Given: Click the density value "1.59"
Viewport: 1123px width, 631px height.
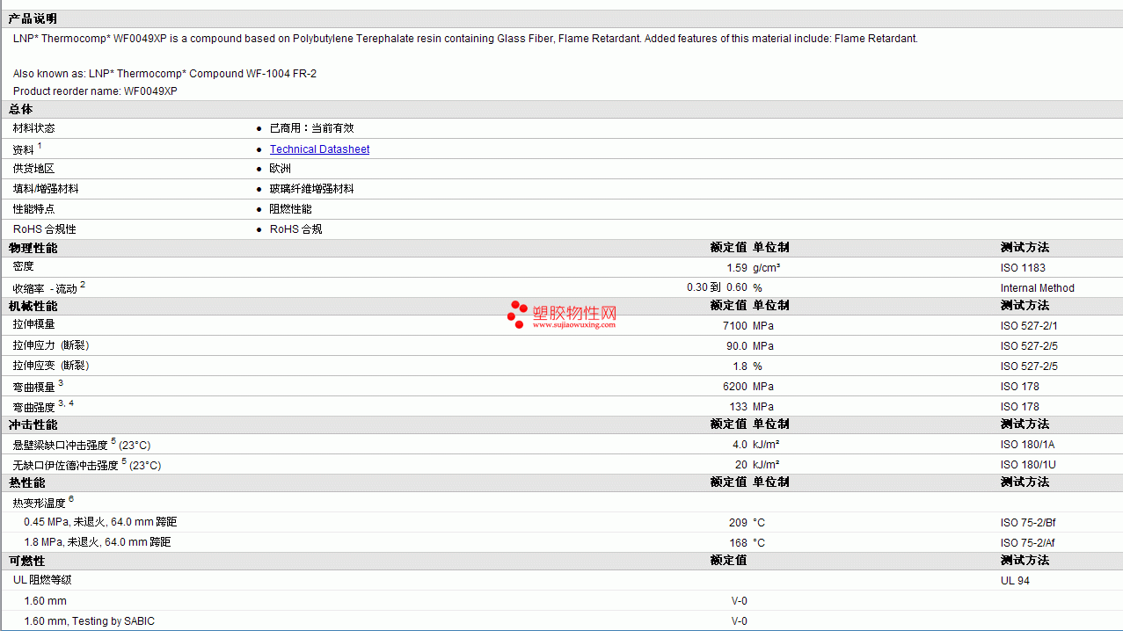Looking at the screenshot, I should (x=737, y=268).
